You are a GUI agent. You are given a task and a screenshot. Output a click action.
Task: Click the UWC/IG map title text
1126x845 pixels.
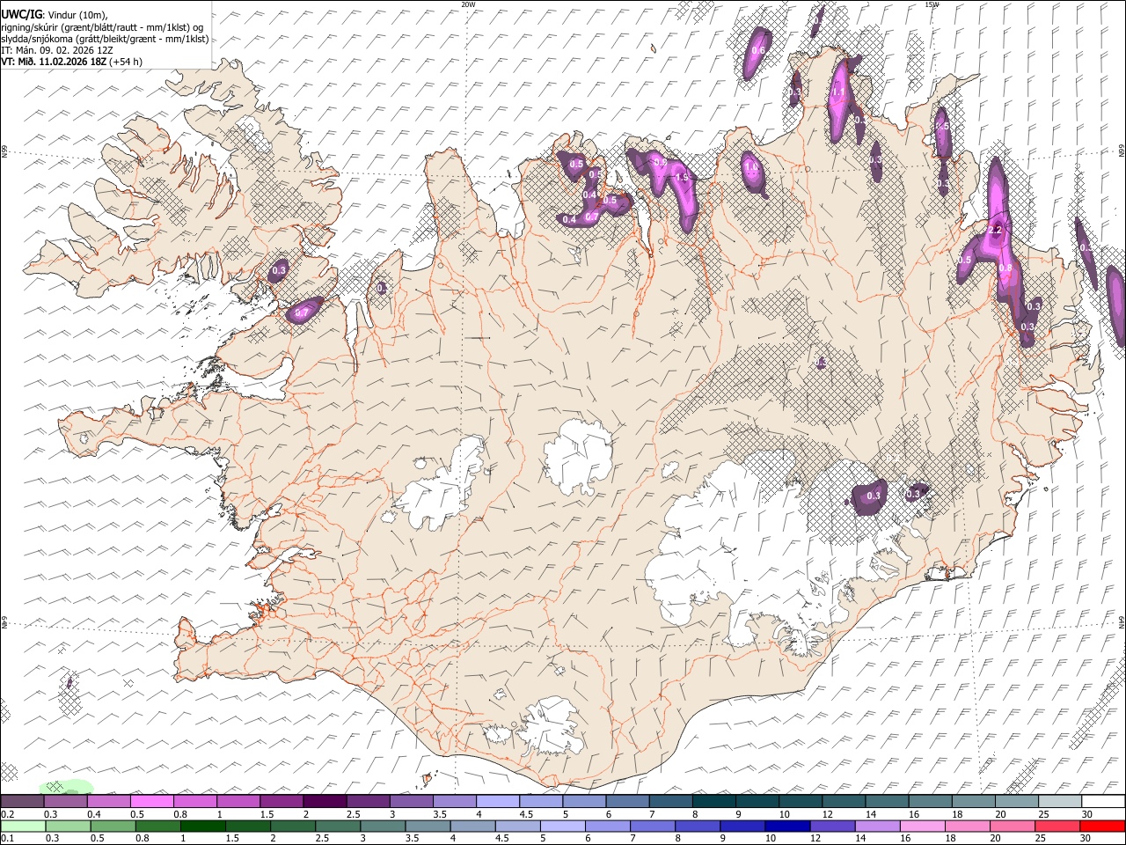coord(20,15)
